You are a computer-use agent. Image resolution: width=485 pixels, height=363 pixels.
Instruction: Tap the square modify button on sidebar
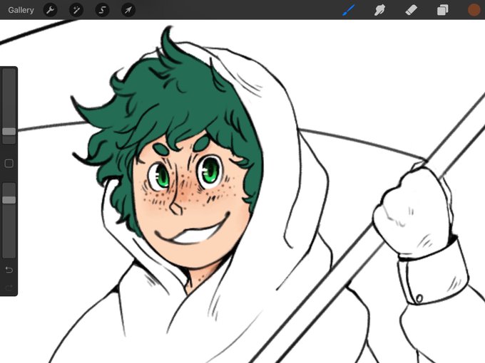[x=9, y=163]
